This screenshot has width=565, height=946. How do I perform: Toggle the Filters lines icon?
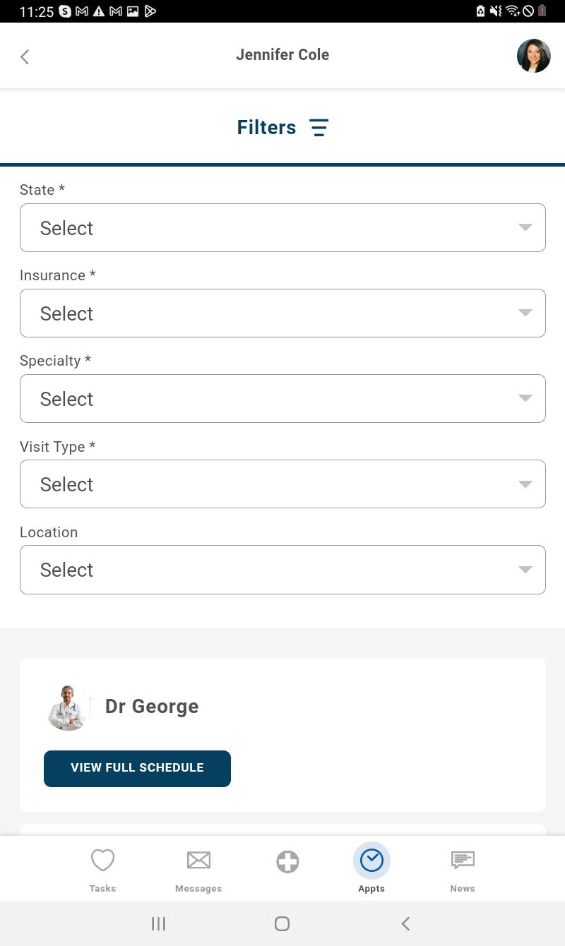(x=319, y=128)
